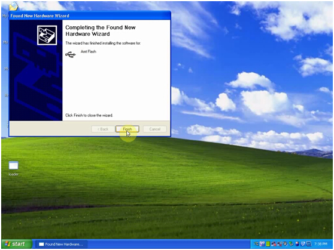Click first disconnected network tray icon with red X
Screen dimensions: 334x250
pyautogui.click(x=274, y=244)
